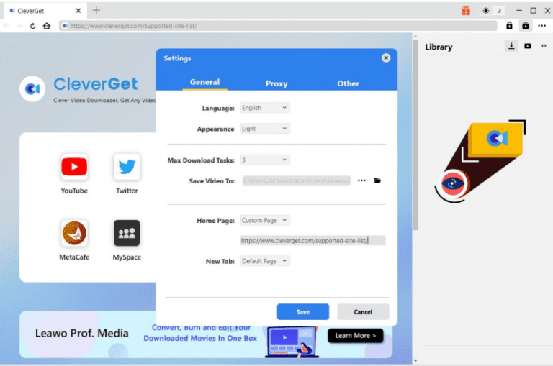The height and width of the screenshot is (366, 553).
Task: Show downloaded audio in Library
Action: 543,46
